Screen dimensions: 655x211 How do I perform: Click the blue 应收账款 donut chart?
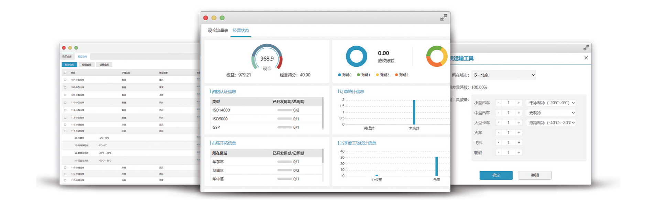click(x=356, y=56)
